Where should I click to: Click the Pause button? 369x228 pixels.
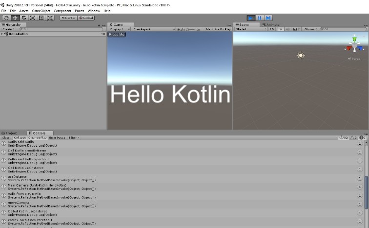coord(260,18)
